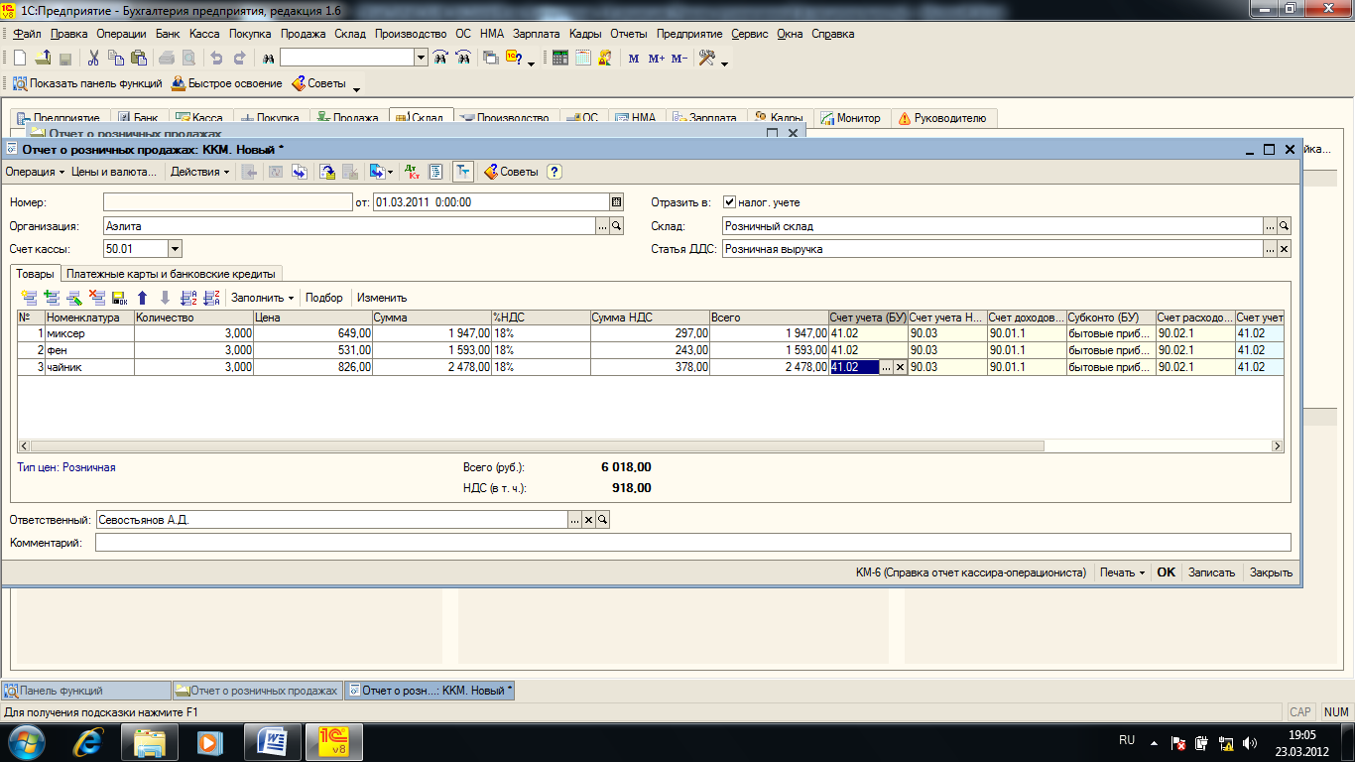Open the Сервис menu
Viewport: 1355px width, 762px height.
[x=750, y=34]
